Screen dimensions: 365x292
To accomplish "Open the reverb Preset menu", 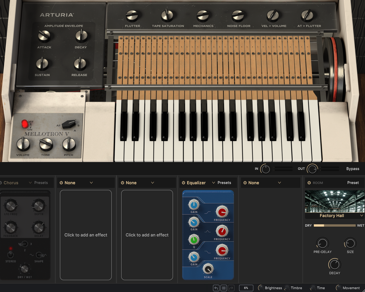I will [x=353, y=183].
